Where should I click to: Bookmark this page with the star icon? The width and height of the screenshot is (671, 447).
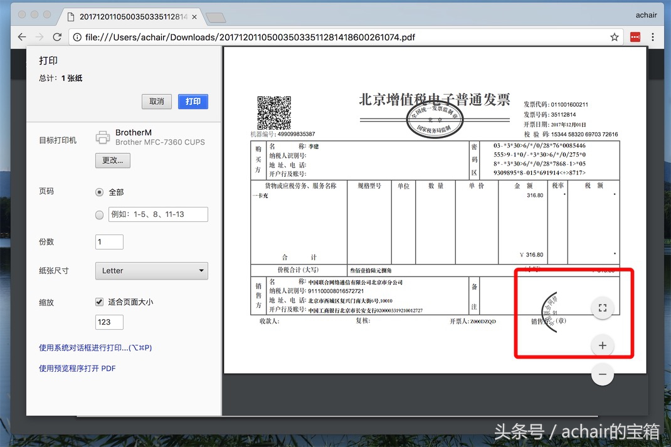(614, 37)
